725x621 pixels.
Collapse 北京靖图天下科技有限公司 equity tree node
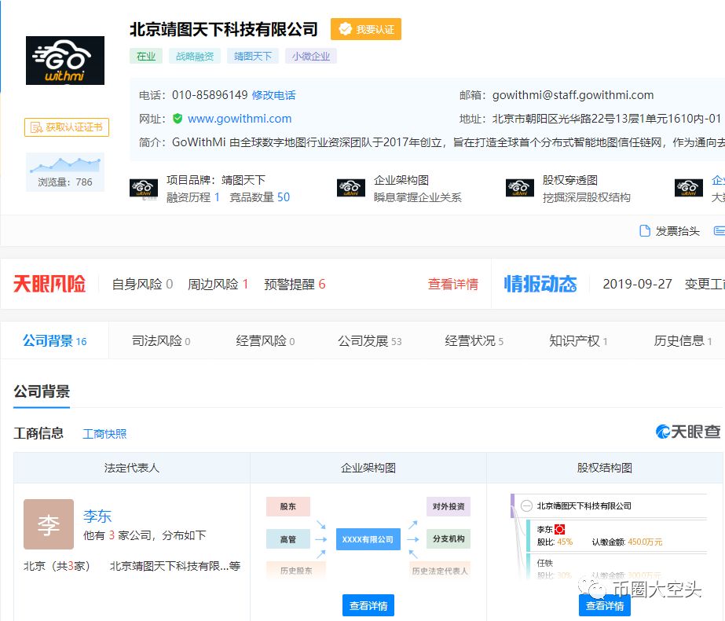tap(526, 505)
